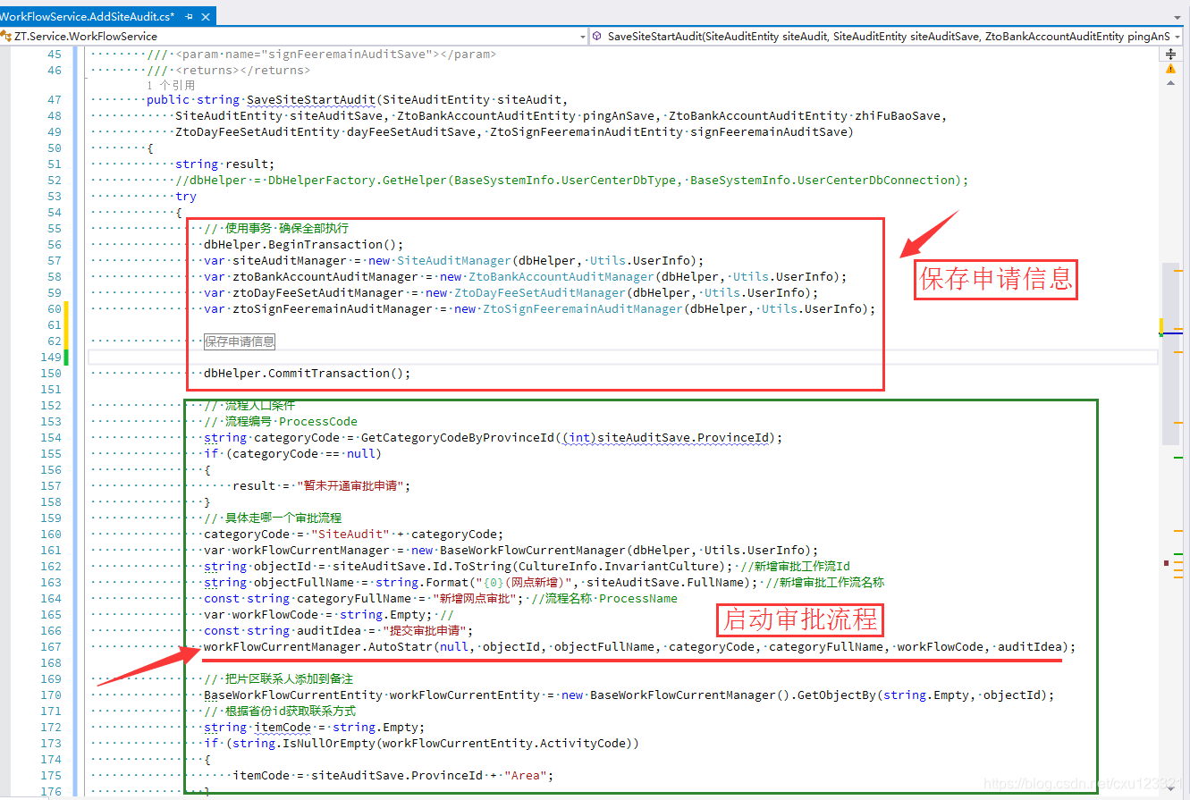
Task: Click 'GetCategoryCodeByProvinceId' call on line 154
Action: click(457, 437)
